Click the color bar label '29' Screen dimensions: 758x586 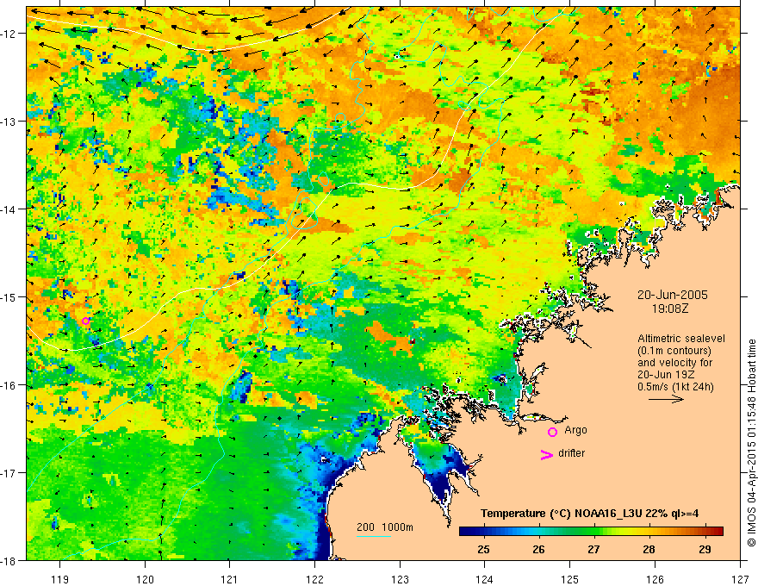(705, 549)
